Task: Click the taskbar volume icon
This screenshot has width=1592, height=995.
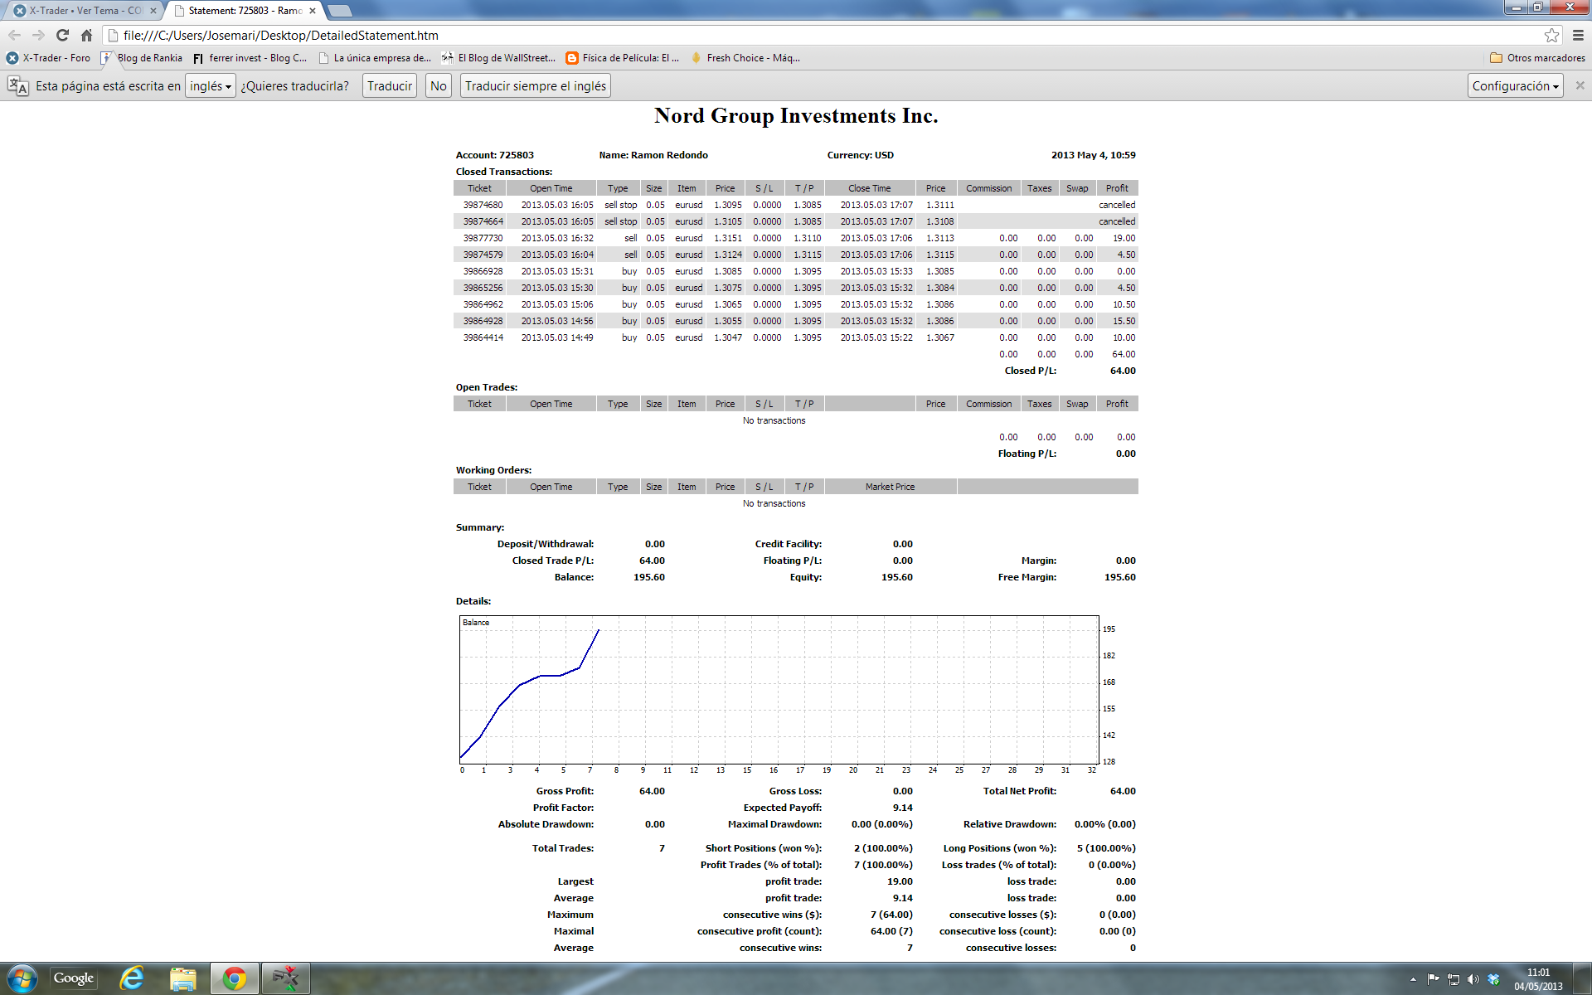Action: (1473, 979)
